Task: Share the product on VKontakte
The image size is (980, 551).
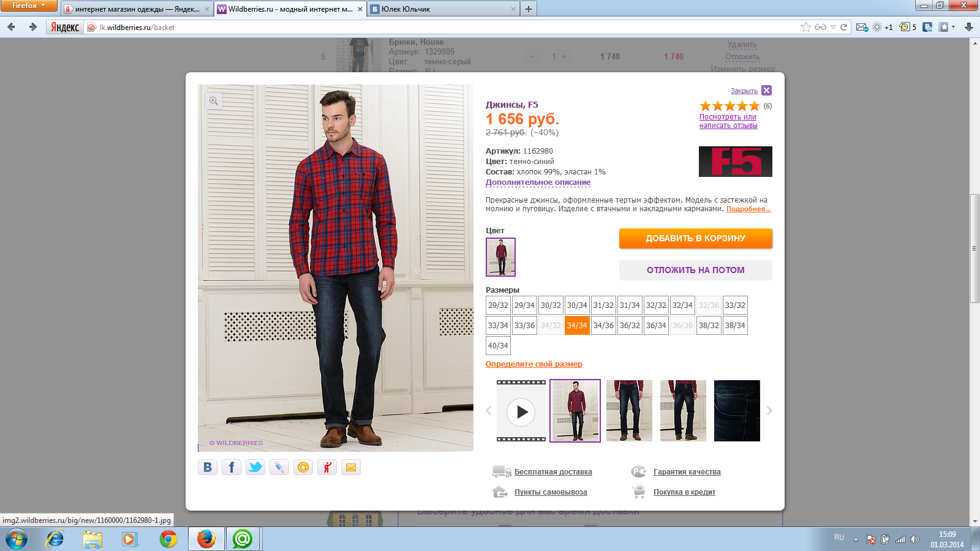Action: point(208,467)
